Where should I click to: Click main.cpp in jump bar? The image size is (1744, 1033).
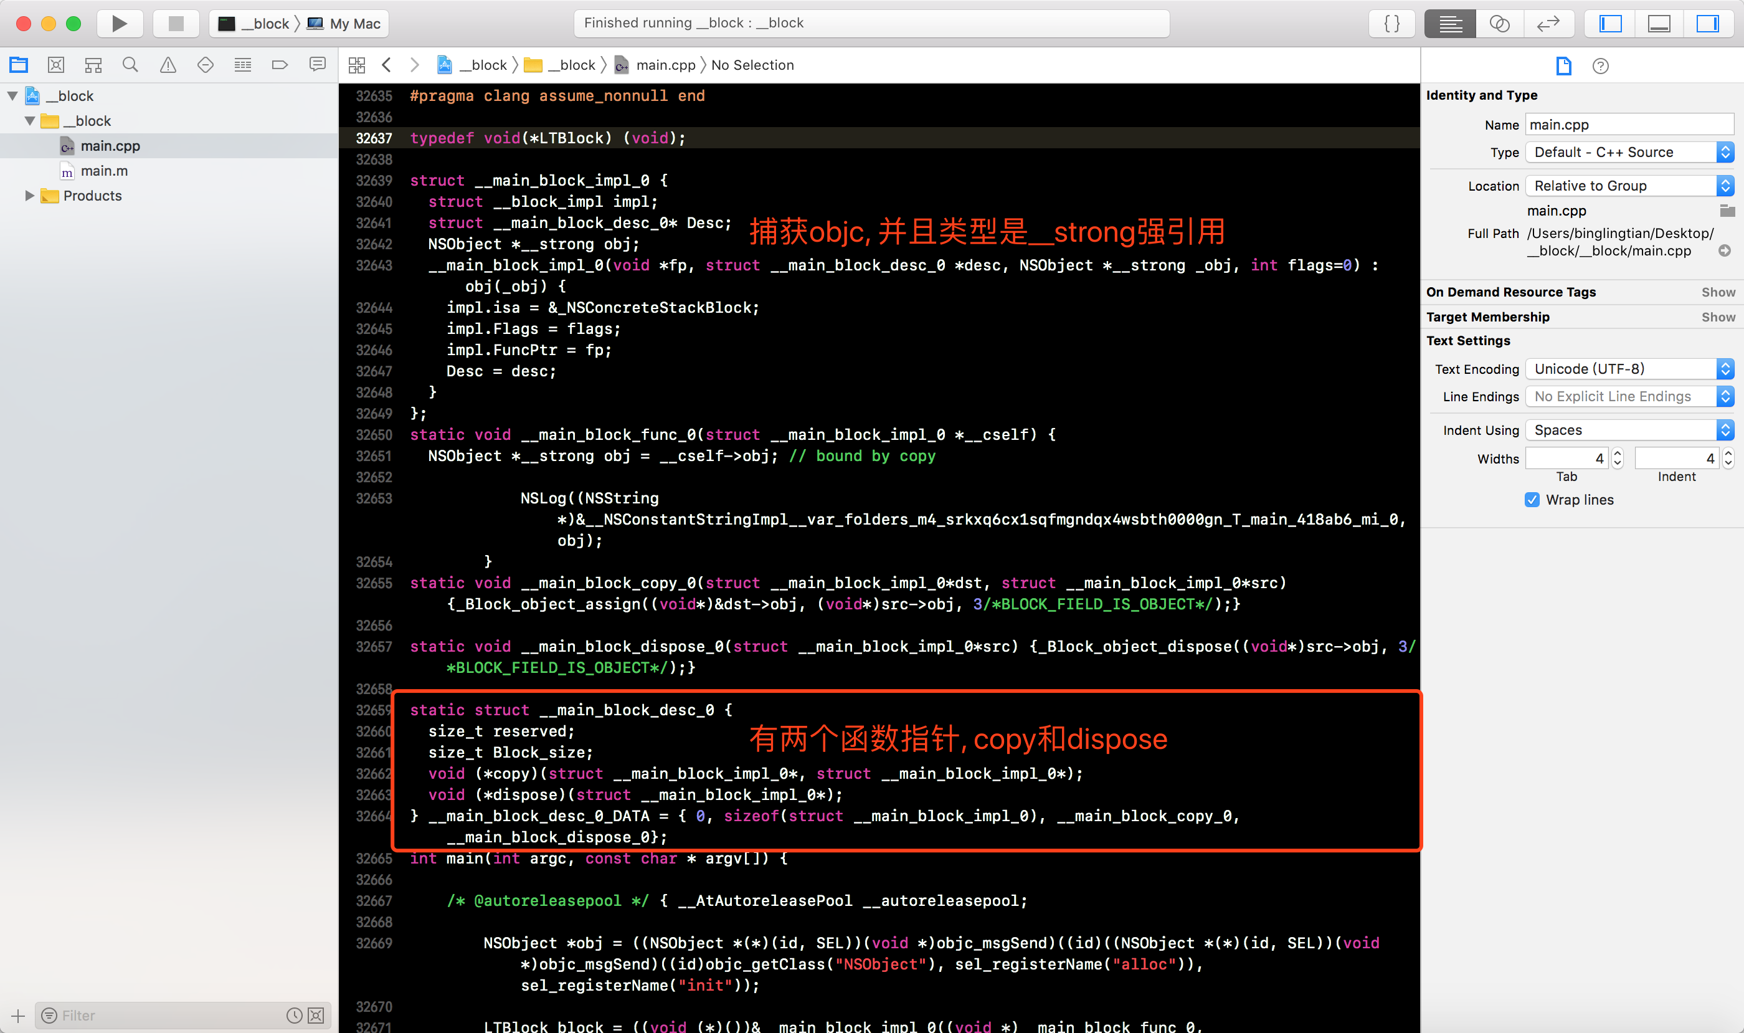coord(656,65)
